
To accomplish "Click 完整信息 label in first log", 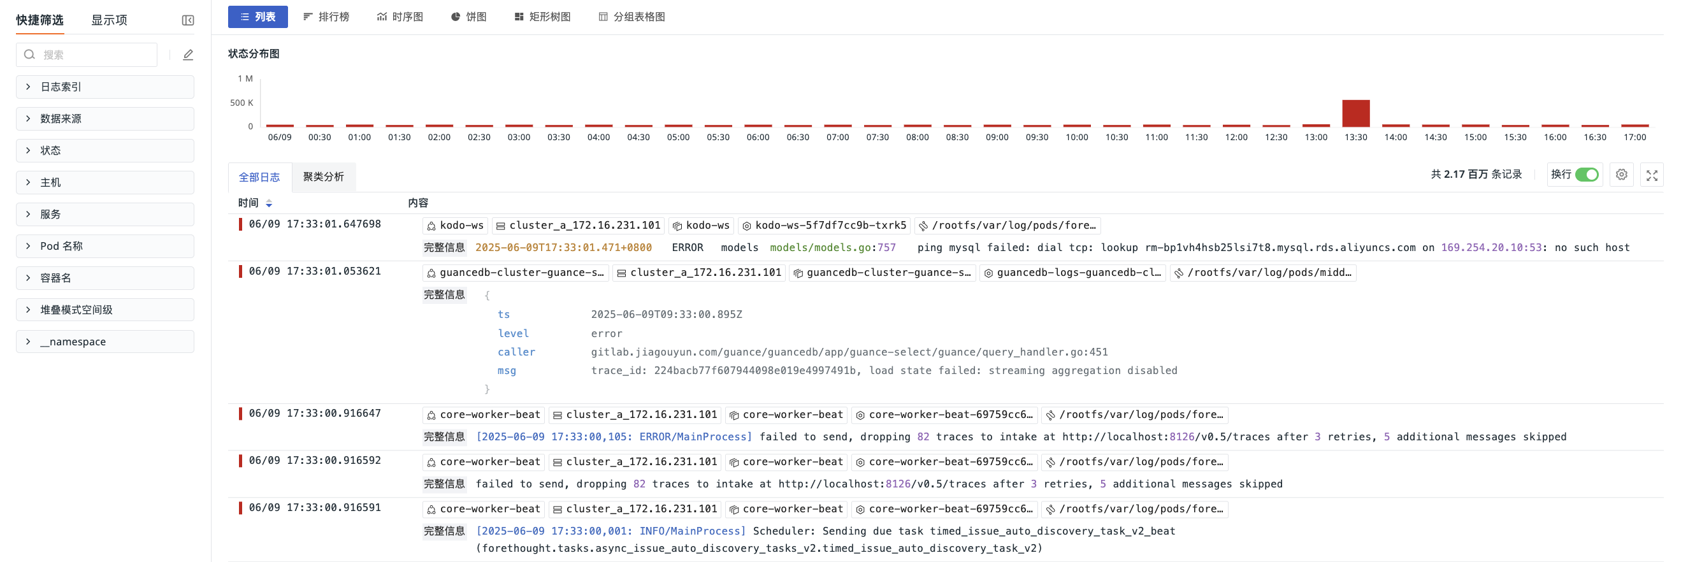I will click(444, 248).
